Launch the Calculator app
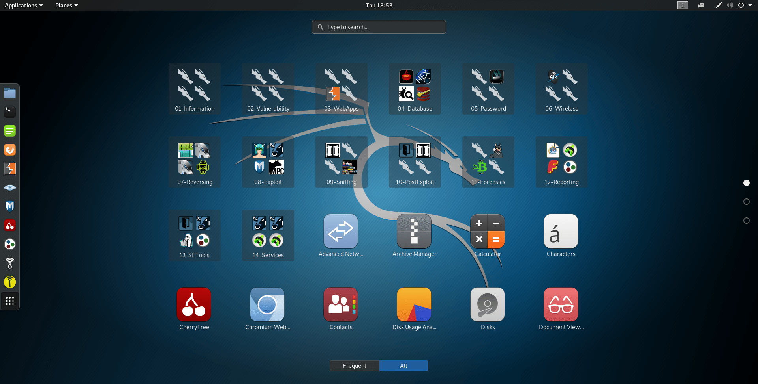 click(488, 236)
